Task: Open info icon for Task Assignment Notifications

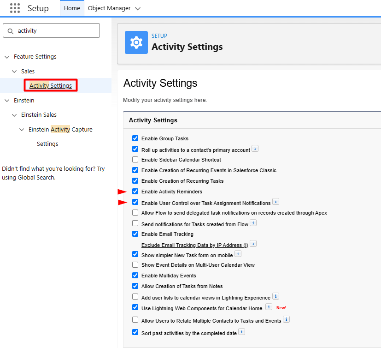Action: 275,202
